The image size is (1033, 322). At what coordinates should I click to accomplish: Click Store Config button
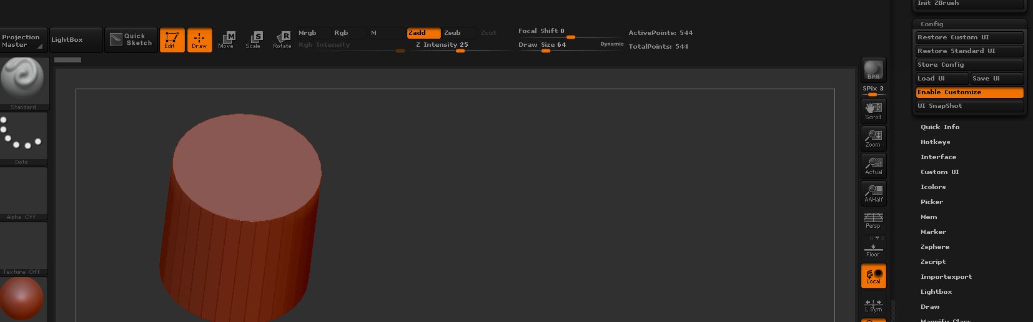970,65
